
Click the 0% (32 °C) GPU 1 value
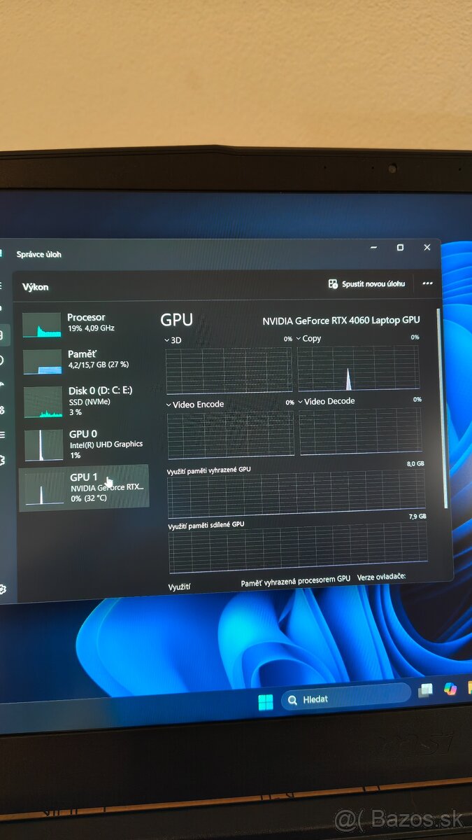pos(89,498)
